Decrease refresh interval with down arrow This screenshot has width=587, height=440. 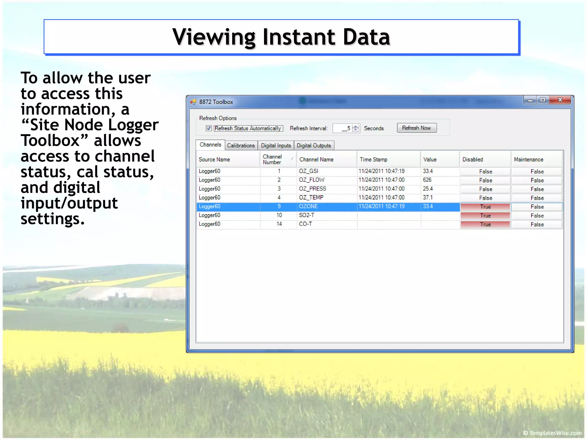point(356,130)
